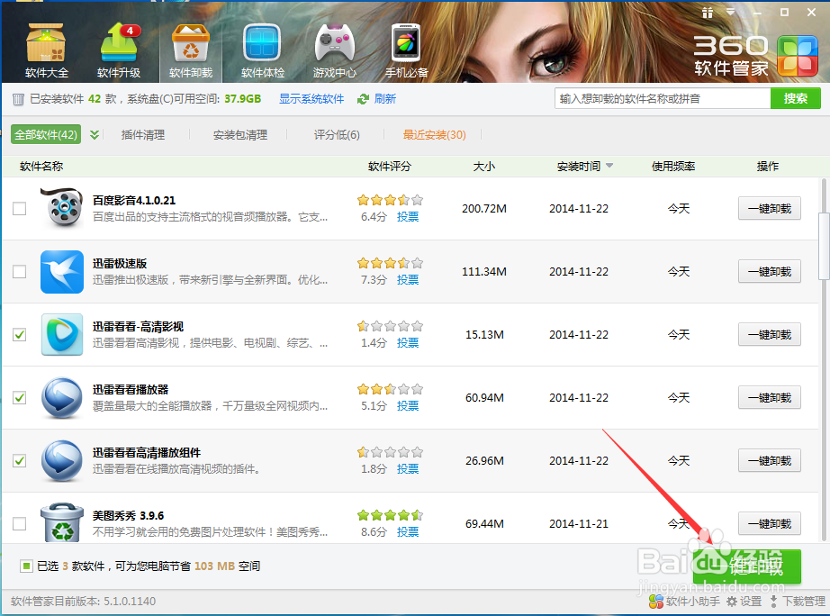Image resolution: width=830 pixels, height=616 pixels.
Task: Open 设置 gear in the status bar
Action: (744, 602)
